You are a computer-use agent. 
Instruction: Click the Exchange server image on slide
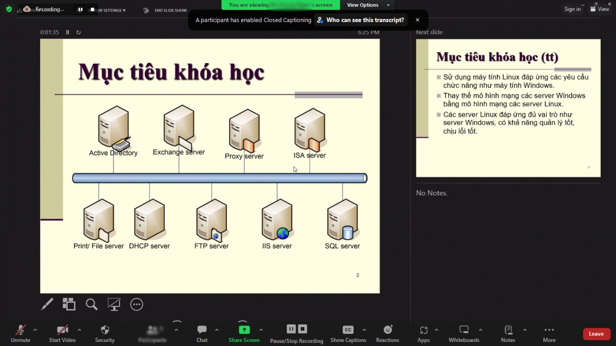click(x=178, y=127)
